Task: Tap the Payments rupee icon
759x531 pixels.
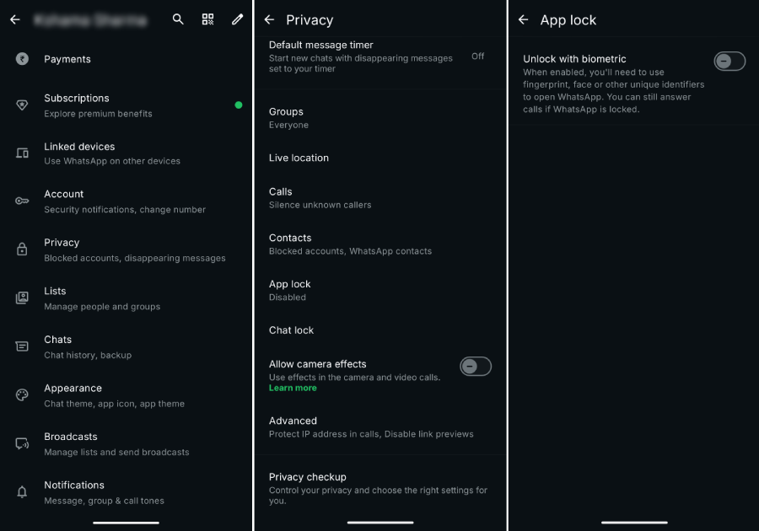Action: point(22,59)
